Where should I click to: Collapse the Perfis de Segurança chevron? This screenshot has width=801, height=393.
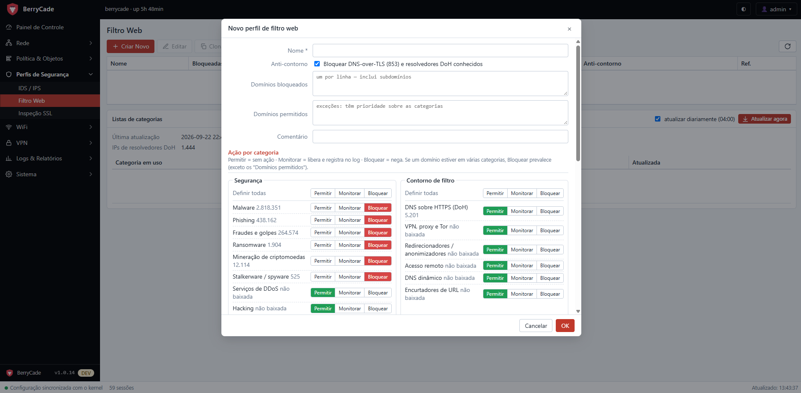point(91,74)
